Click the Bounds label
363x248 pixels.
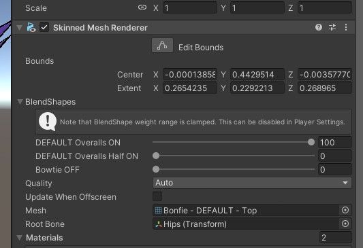click(40, 61)
